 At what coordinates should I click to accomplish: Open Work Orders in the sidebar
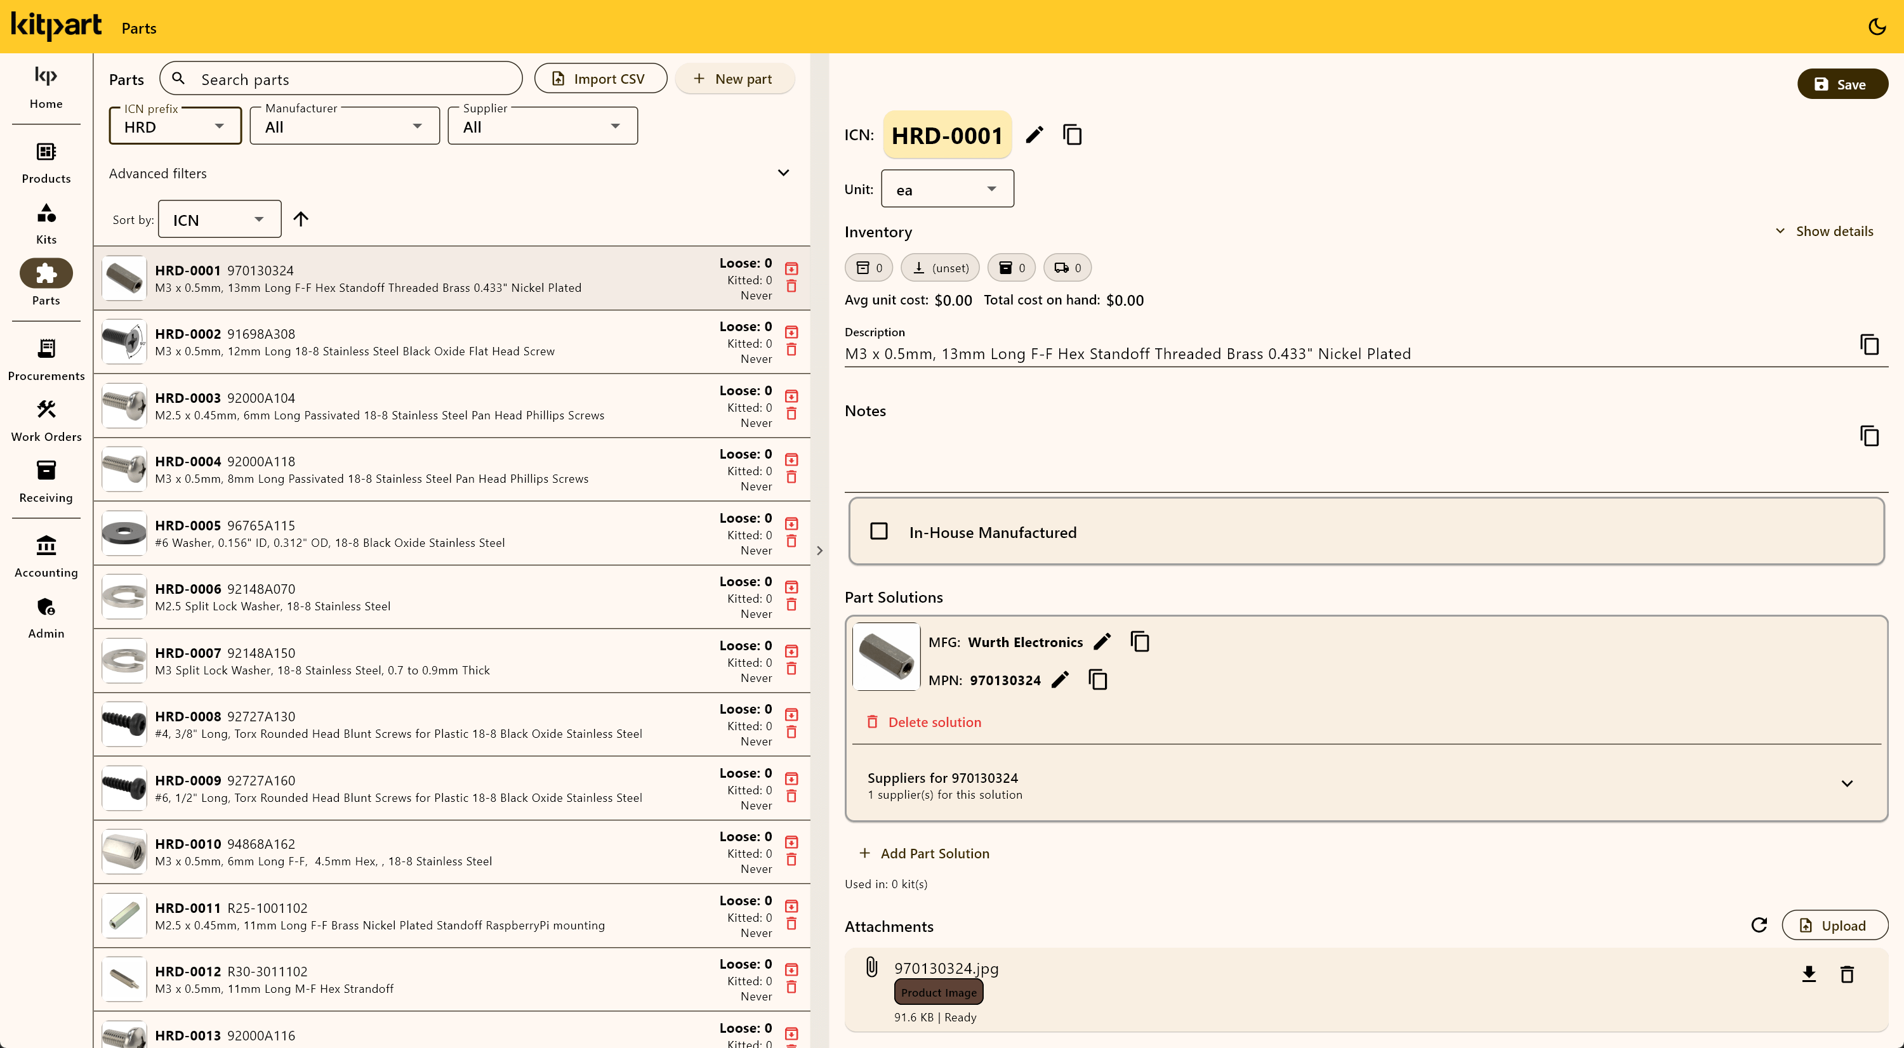pyautogui.click(x=46, y=421)
